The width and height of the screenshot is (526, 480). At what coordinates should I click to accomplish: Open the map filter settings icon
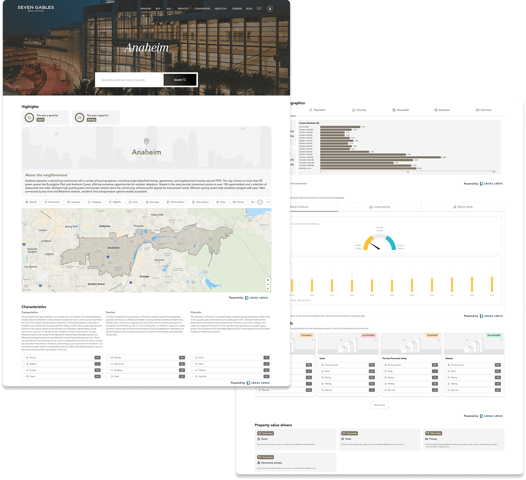268,202
